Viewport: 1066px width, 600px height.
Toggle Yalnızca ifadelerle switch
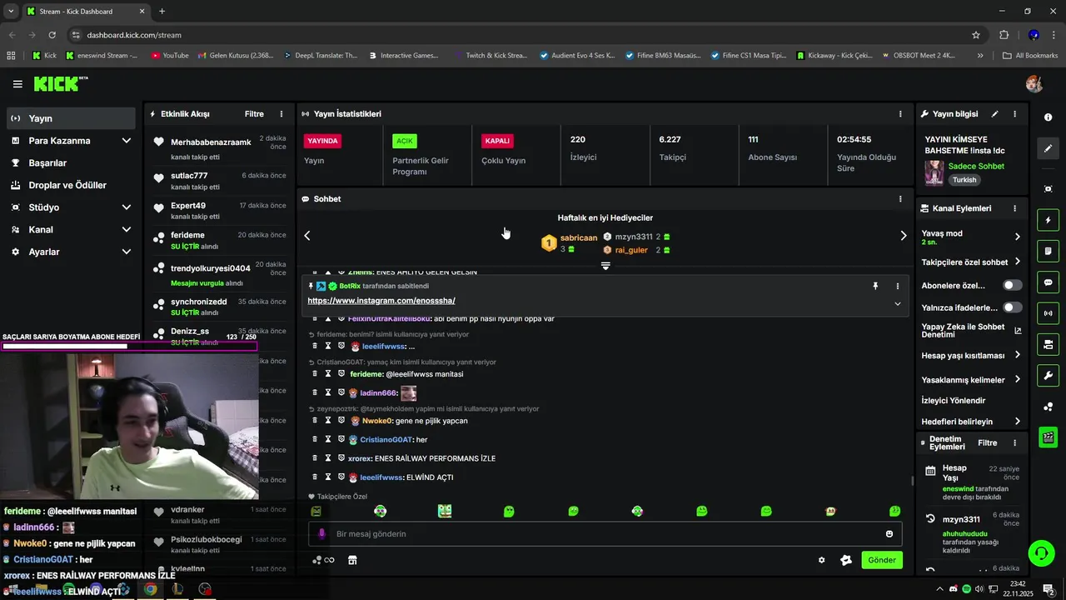click(x=1013, y=307)
